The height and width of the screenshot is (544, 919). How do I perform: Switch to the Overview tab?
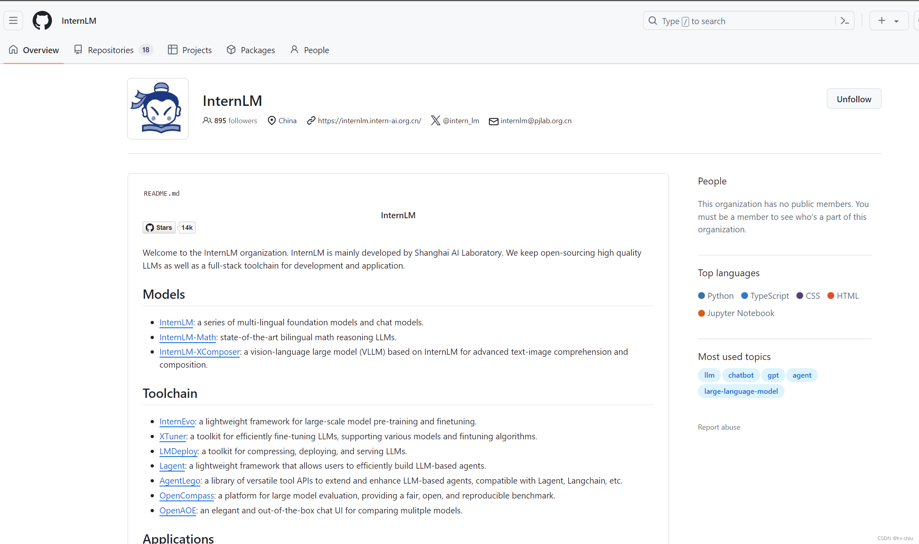[x=34, y=50]
